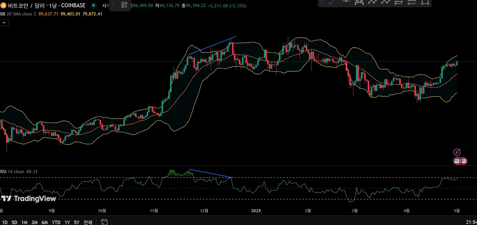477x225 pixels.
Task: Click the green market status dot
Action: [x=94, y=5]
